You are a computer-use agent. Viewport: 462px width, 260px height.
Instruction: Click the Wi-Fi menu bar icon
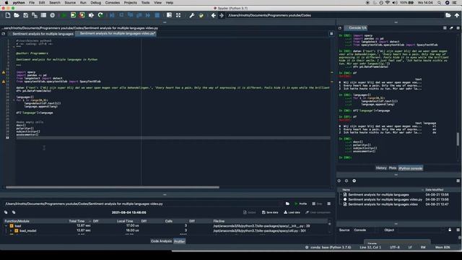coord(388,3)
